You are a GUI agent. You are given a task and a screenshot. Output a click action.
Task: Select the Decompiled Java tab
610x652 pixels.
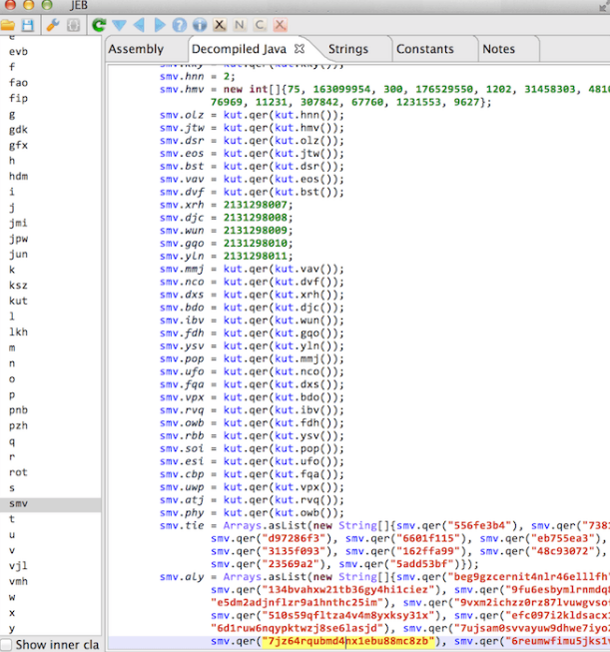[239, 49]
